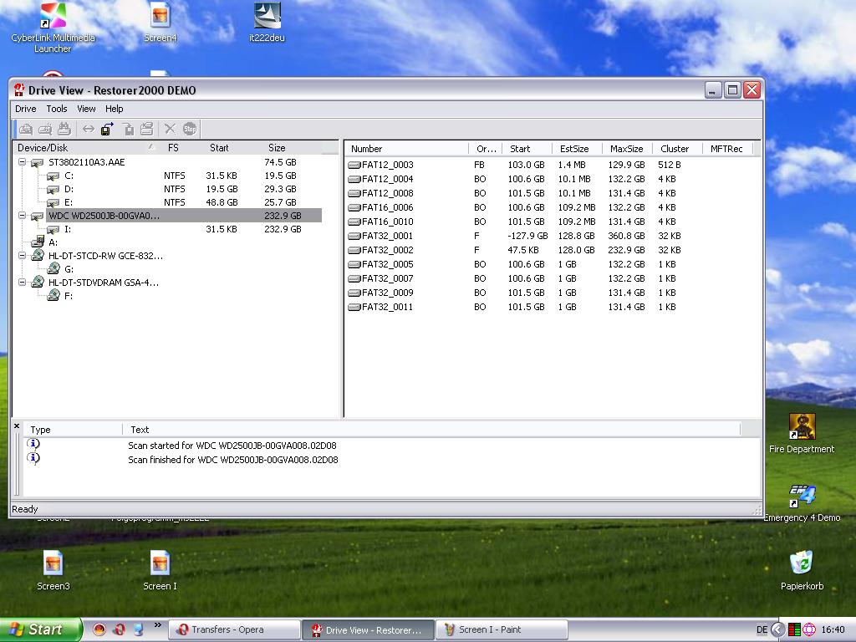Screen dimensions: 856x642
Task: Click the 'Scan started for WDC' log line
Action: coord(232,446)
